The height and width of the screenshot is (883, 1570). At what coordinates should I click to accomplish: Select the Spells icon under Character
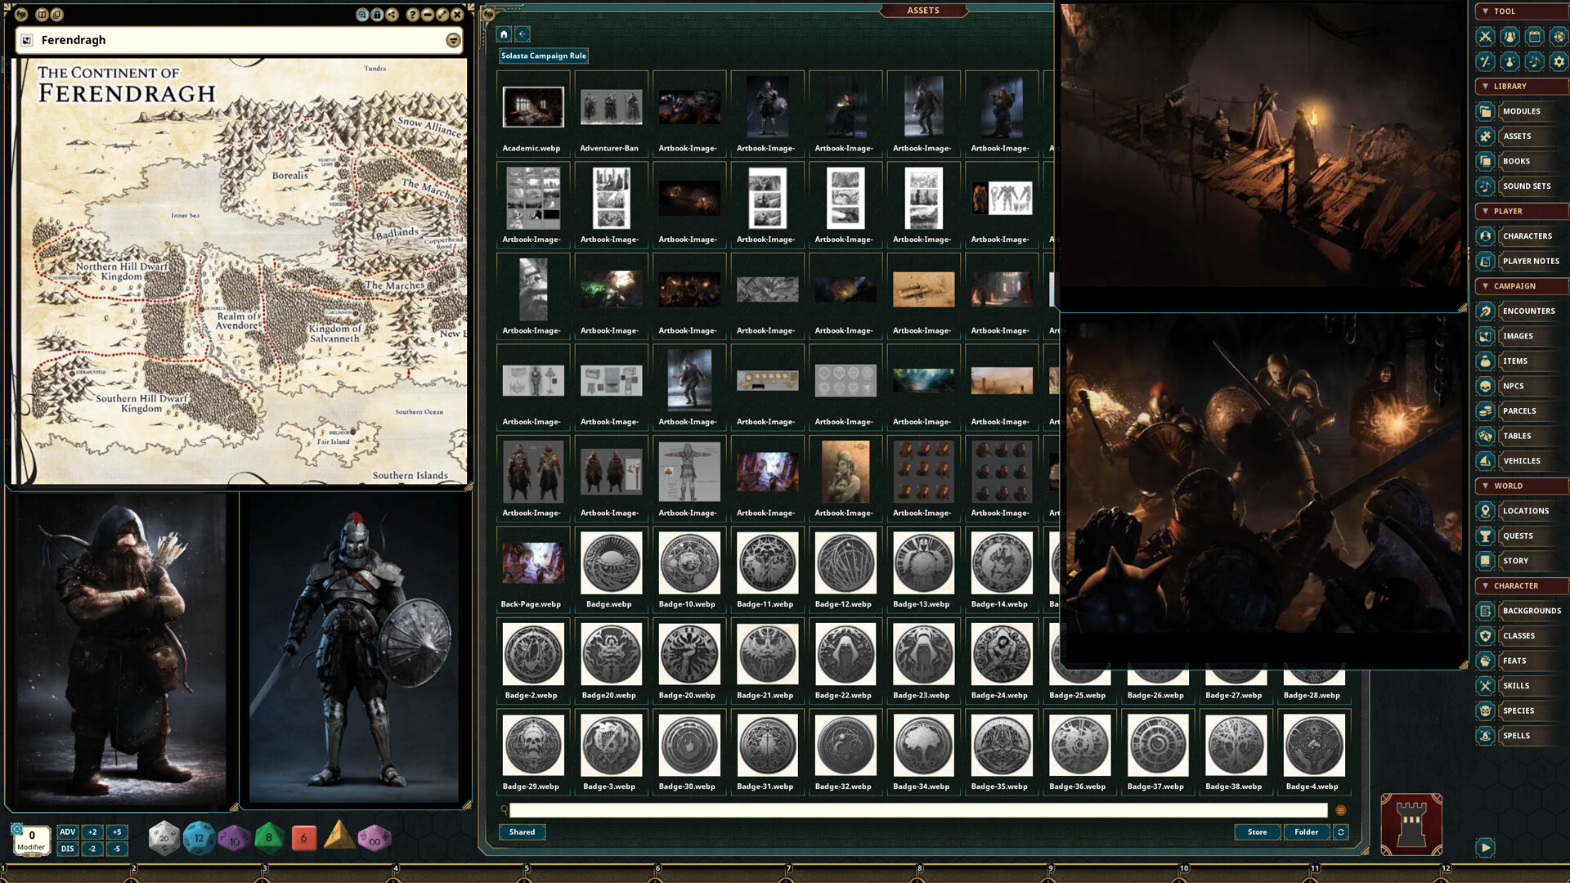click(1486, 736)
